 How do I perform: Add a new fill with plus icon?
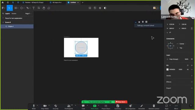192,65
